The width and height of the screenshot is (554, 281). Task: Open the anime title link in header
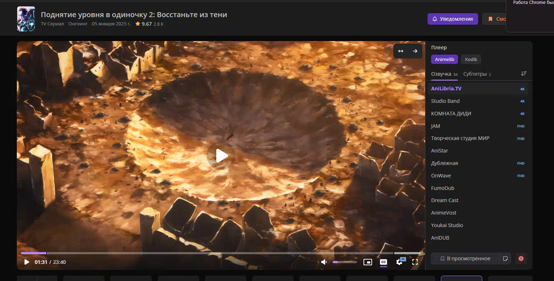point(134,15)
